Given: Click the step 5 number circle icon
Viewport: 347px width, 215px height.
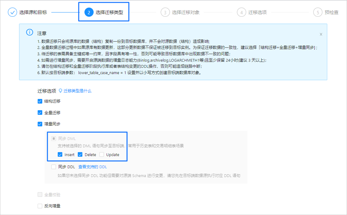Looking at the screenshot, I should 318,12.
